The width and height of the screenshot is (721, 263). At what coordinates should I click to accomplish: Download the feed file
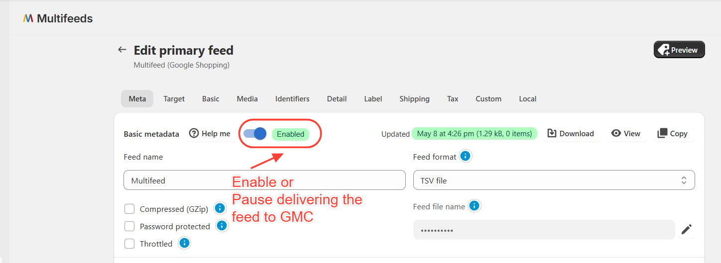point(571,133)
